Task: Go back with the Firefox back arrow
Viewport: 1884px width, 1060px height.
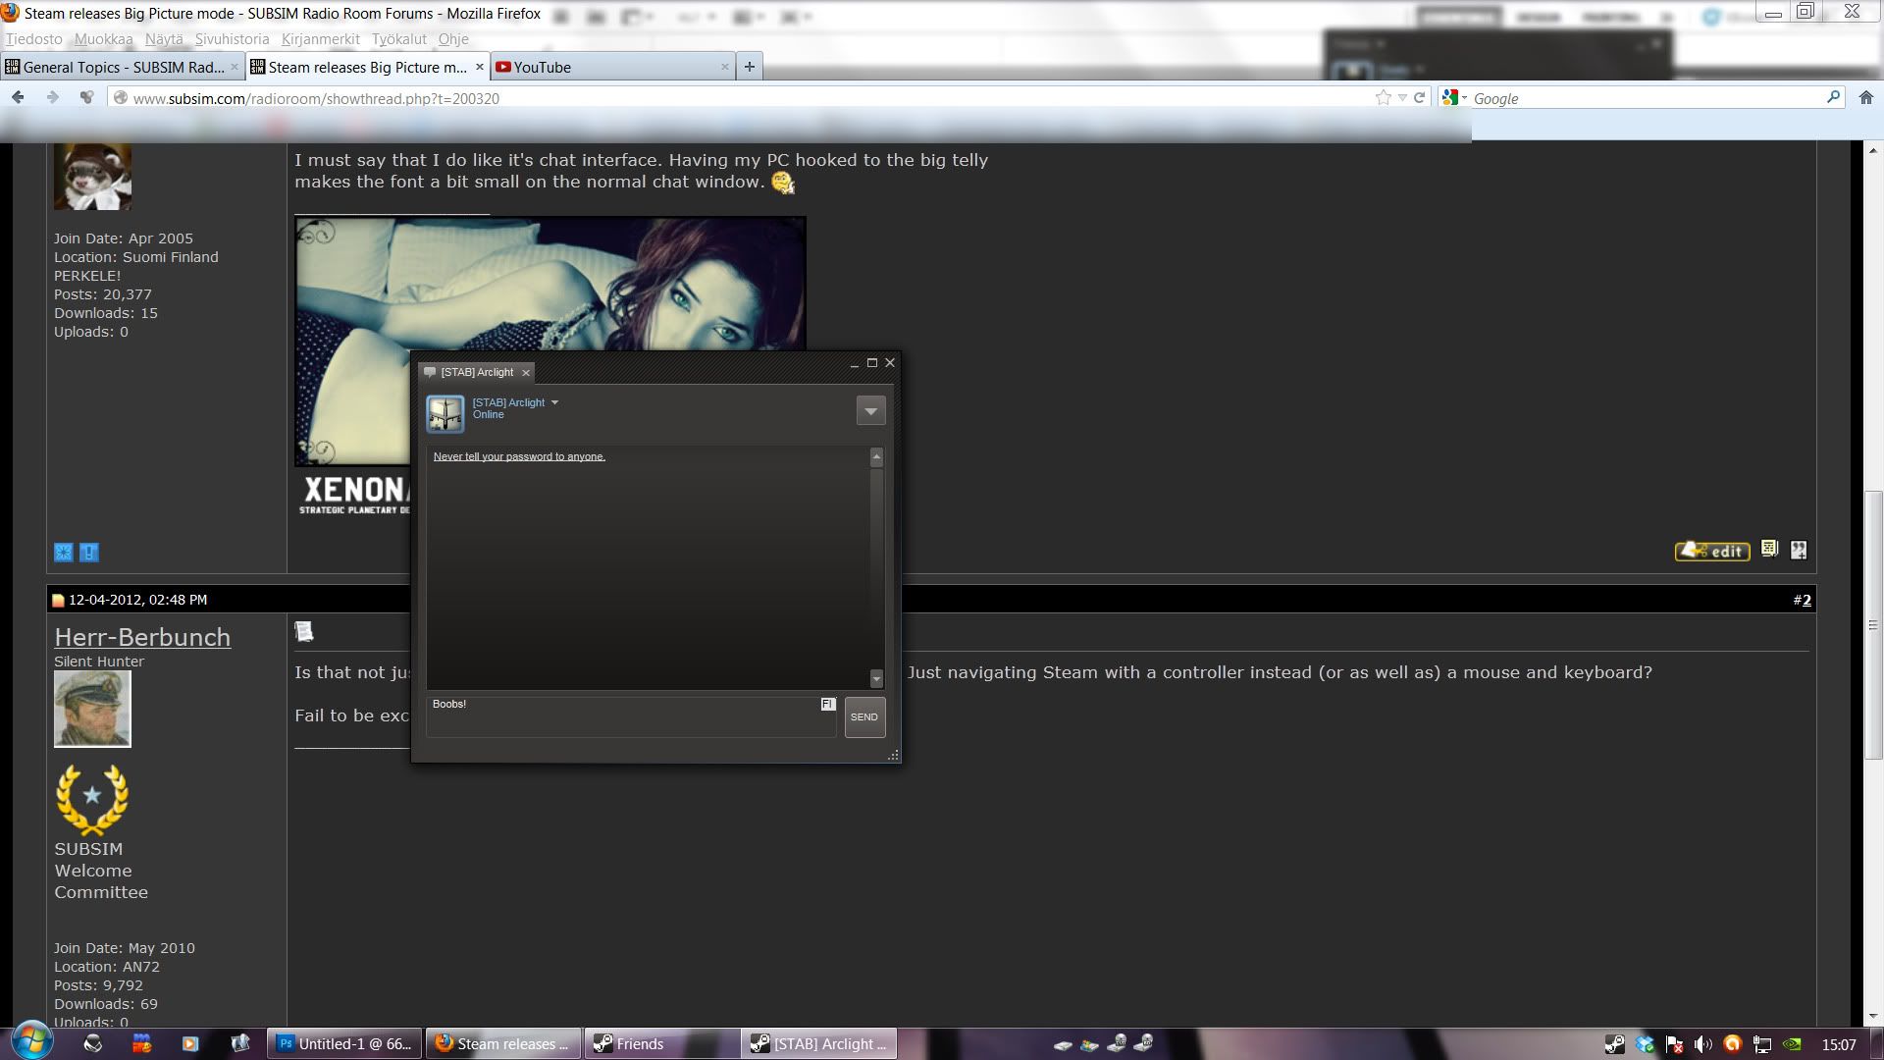Action: pos(18,97)
